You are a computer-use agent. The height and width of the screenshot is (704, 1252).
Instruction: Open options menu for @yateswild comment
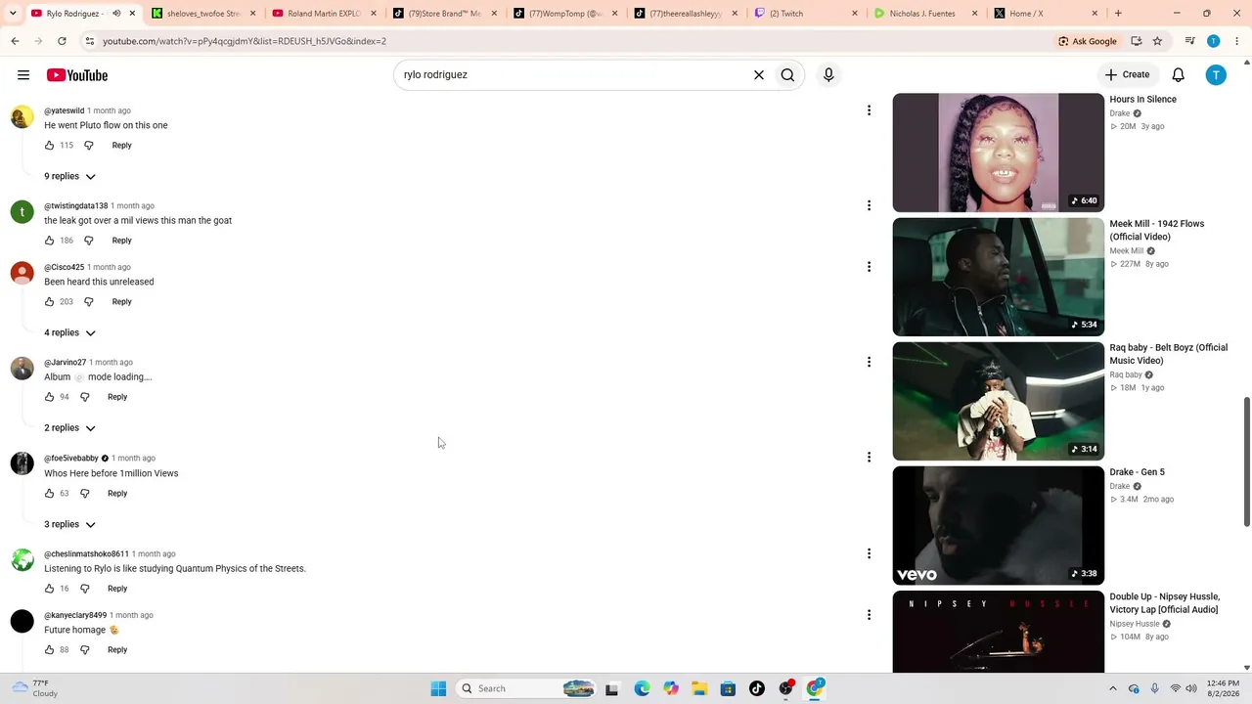[869, 110]
